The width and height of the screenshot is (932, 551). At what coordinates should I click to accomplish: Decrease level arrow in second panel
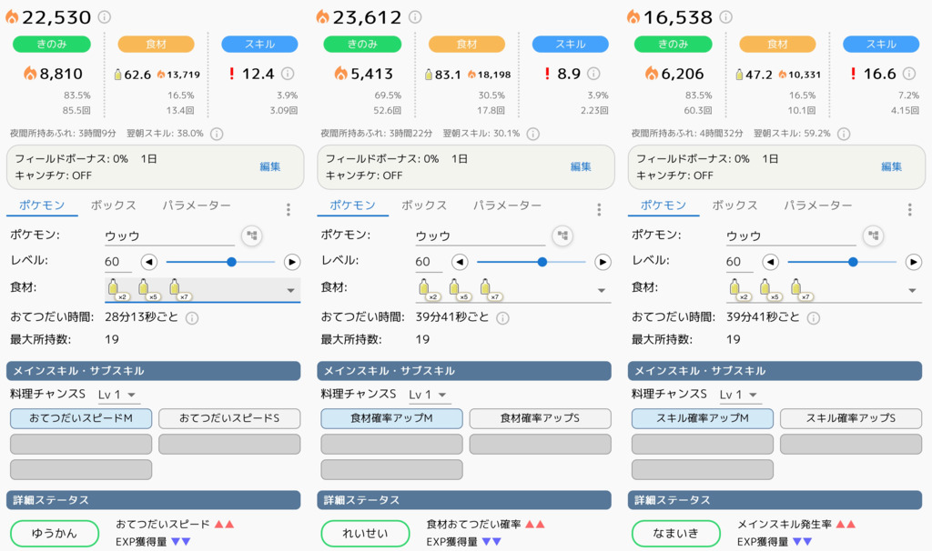pos(460,262)
